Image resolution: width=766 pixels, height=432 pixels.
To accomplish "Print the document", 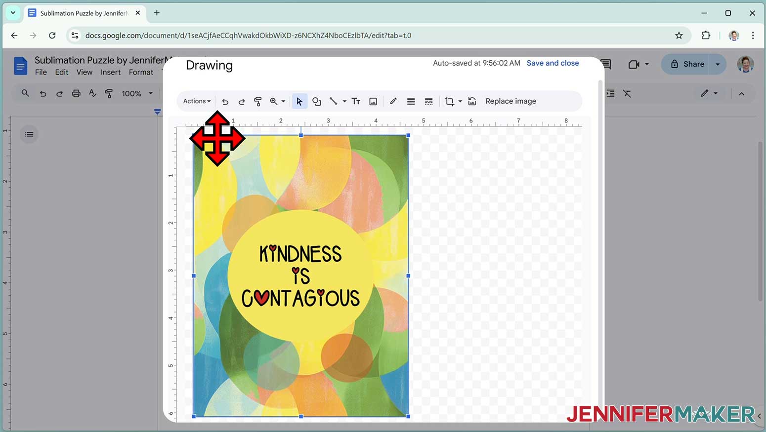I will coord(76,93).
